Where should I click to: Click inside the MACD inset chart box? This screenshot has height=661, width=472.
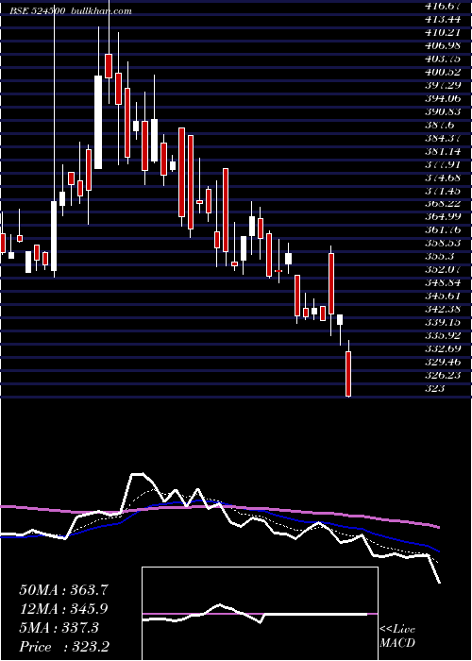point(260,614)
